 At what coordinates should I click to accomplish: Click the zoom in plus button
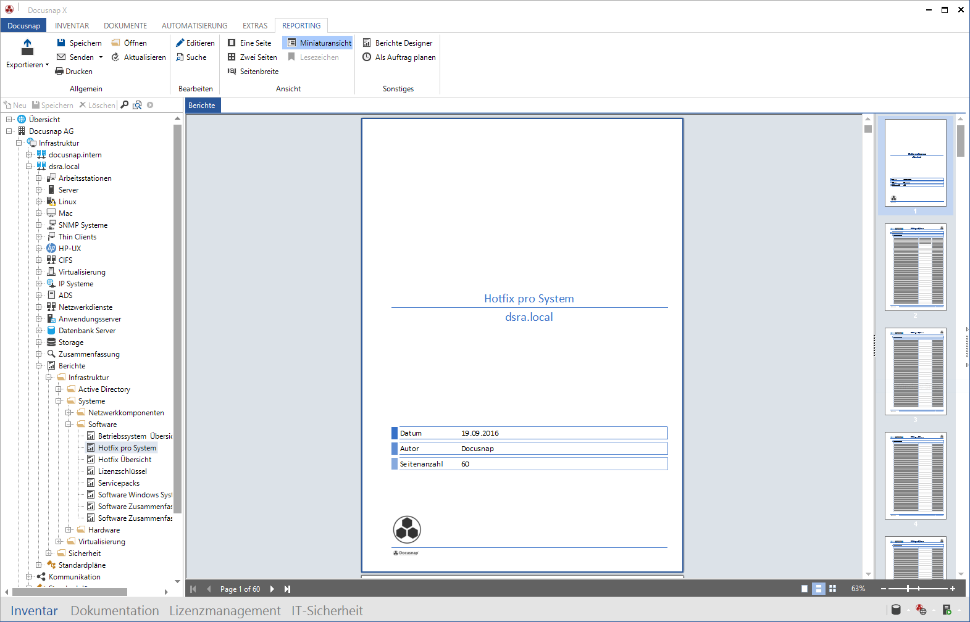tap(953, 589)
